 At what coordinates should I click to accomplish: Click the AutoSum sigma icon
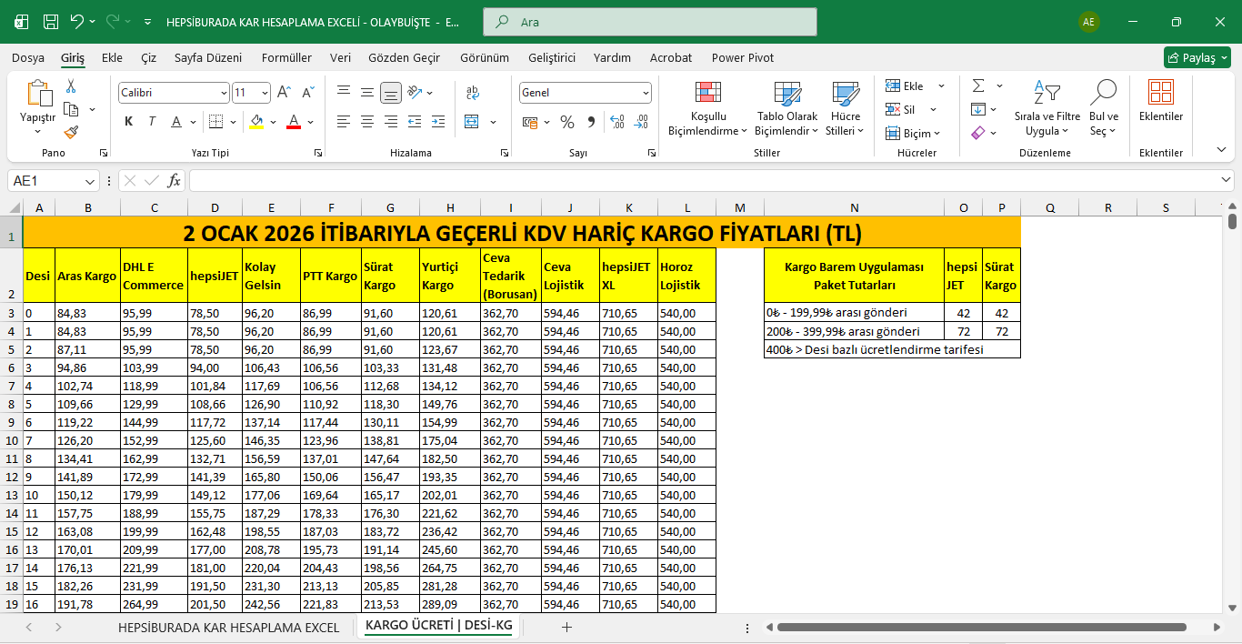click(978, 86)
